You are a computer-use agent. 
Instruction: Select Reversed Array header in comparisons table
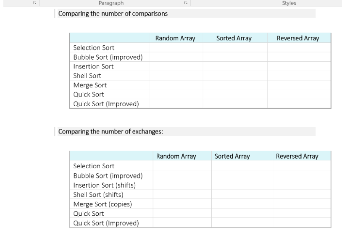(x=298, y=38)
